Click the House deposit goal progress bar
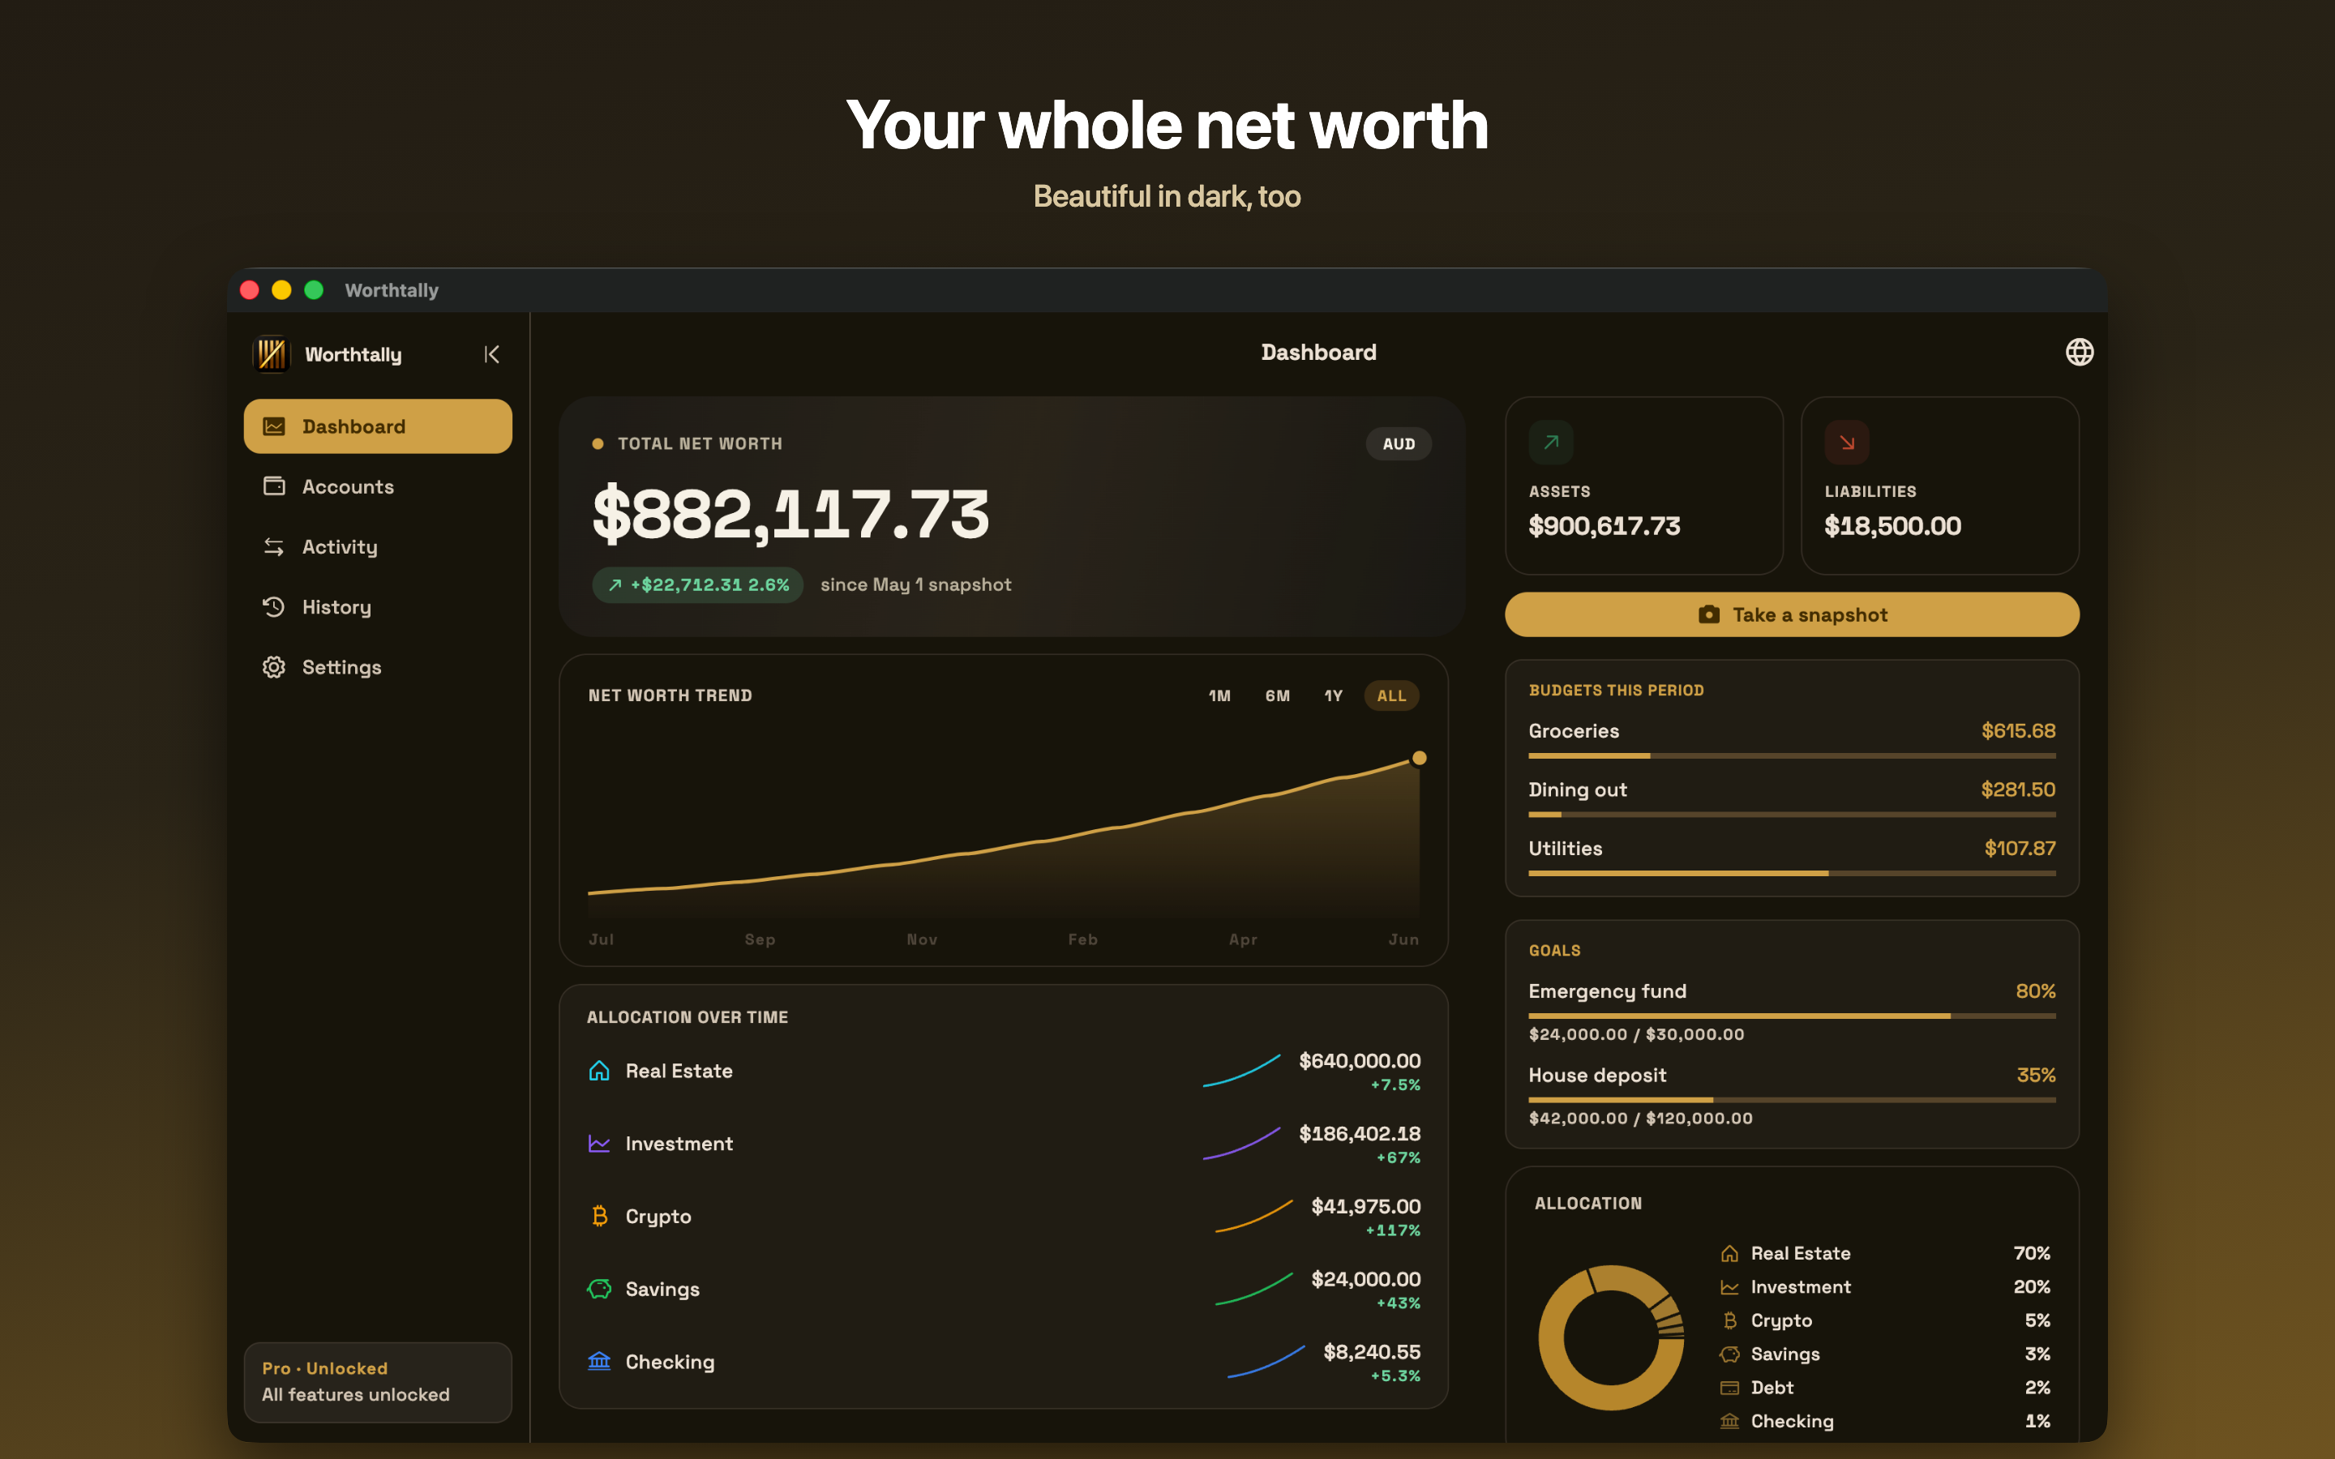This screenshot has height=1459, width=2335. point(1792,1100)
